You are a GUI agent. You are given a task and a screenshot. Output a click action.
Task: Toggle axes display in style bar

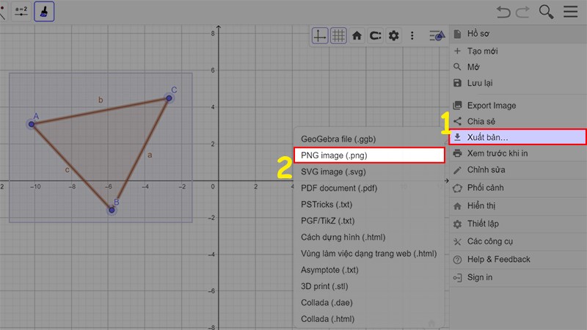point(320,36)
